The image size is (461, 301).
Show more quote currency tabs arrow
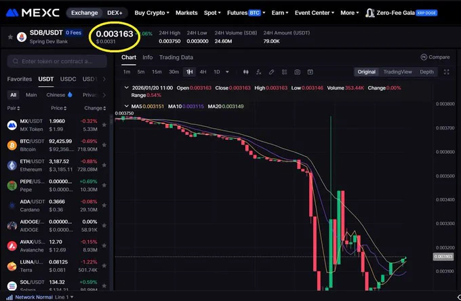(104, 79)
